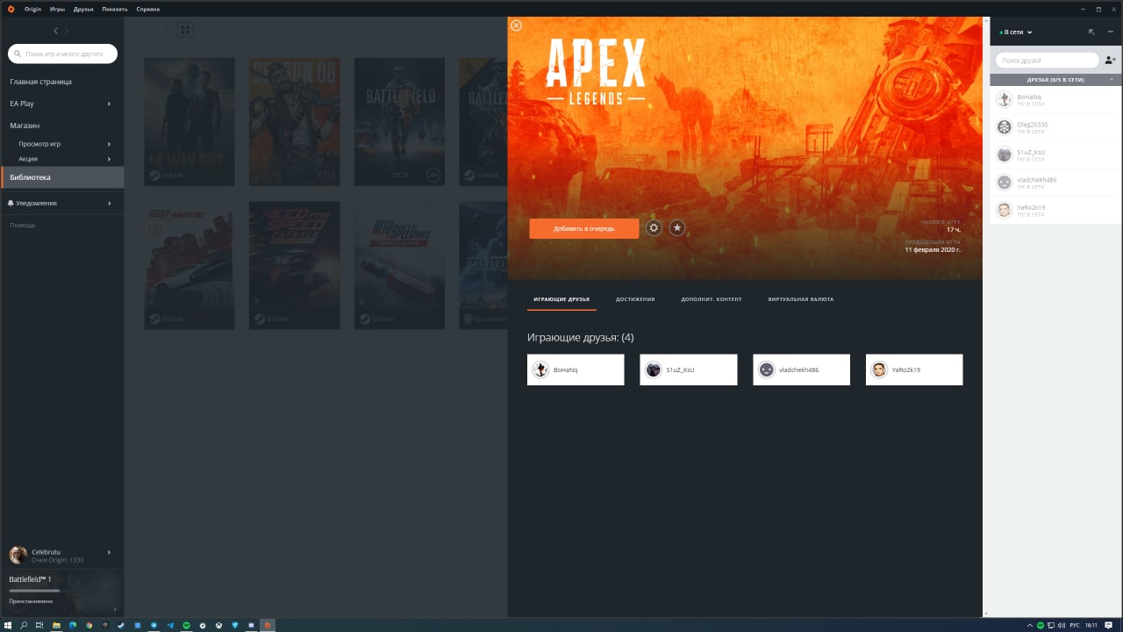Open Microsoft Edge from taskbar
The image size is (1123, 632).
point(73,625)
